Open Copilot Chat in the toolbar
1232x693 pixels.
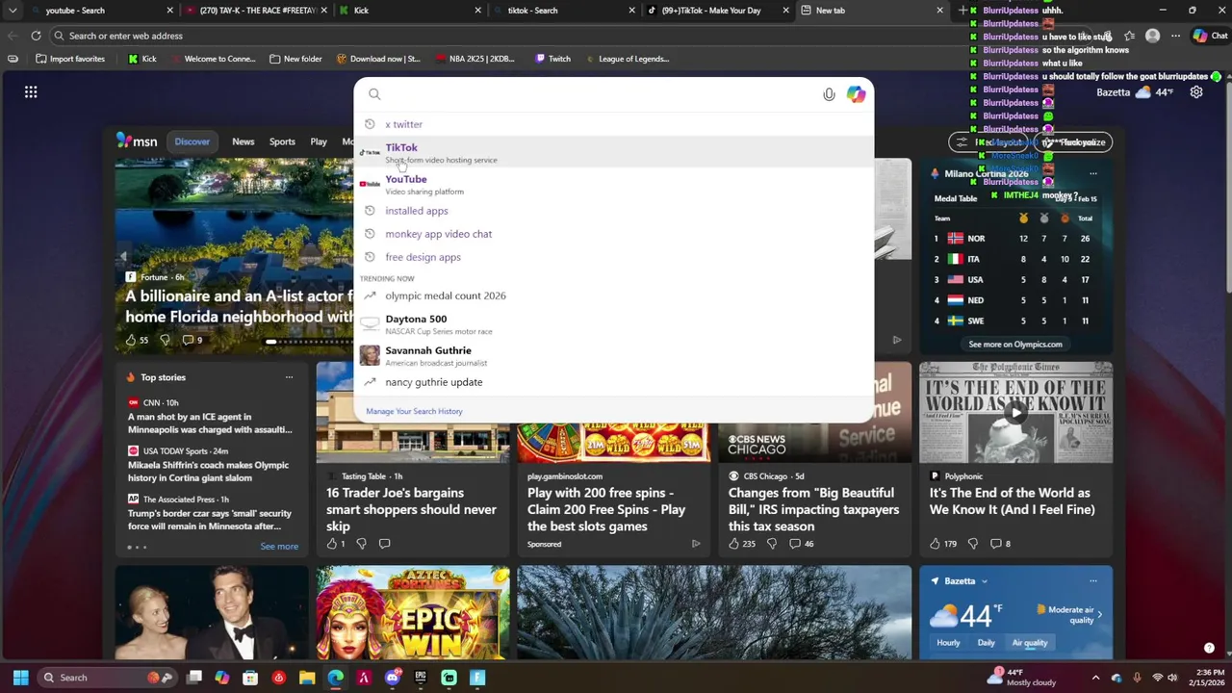(x=1211, y=36)
